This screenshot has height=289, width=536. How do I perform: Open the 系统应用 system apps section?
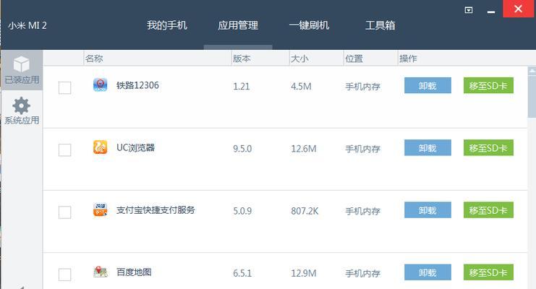22,111
